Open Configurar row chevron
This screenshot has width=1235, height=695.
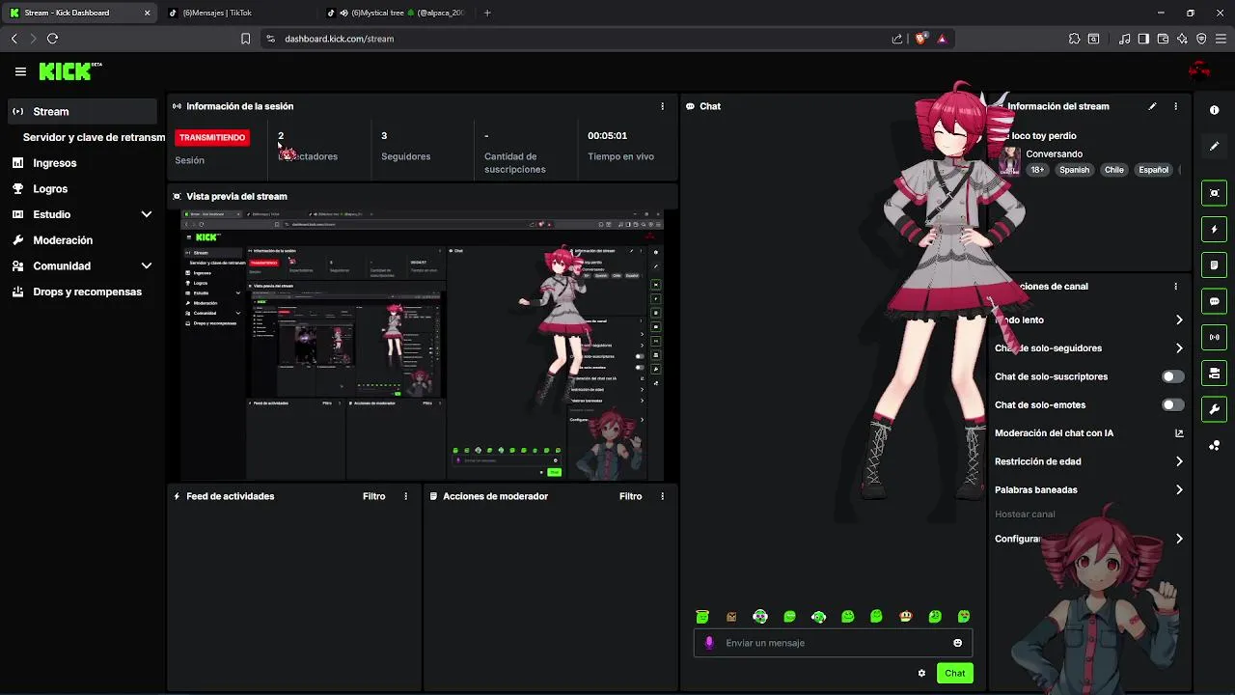[1179, 539]
